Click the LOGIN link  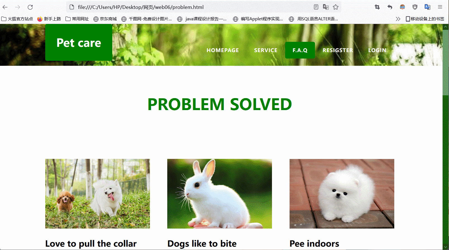click(x=377, y=50)
